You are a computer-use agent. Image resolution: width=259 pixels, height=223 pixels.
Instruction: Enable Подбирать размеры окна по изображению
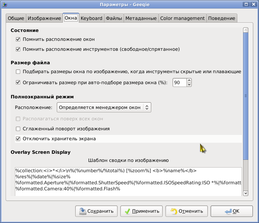point(18,72)
